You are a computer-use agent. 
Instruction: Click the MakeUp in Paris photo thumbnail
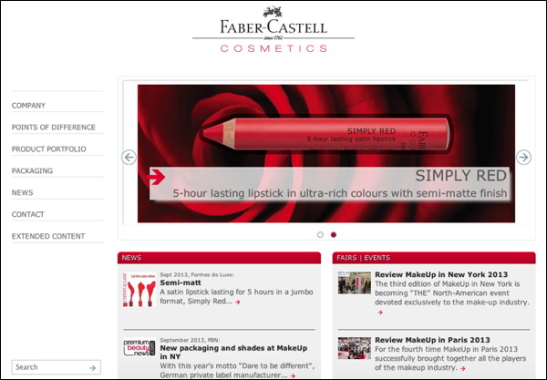point(355,348)
